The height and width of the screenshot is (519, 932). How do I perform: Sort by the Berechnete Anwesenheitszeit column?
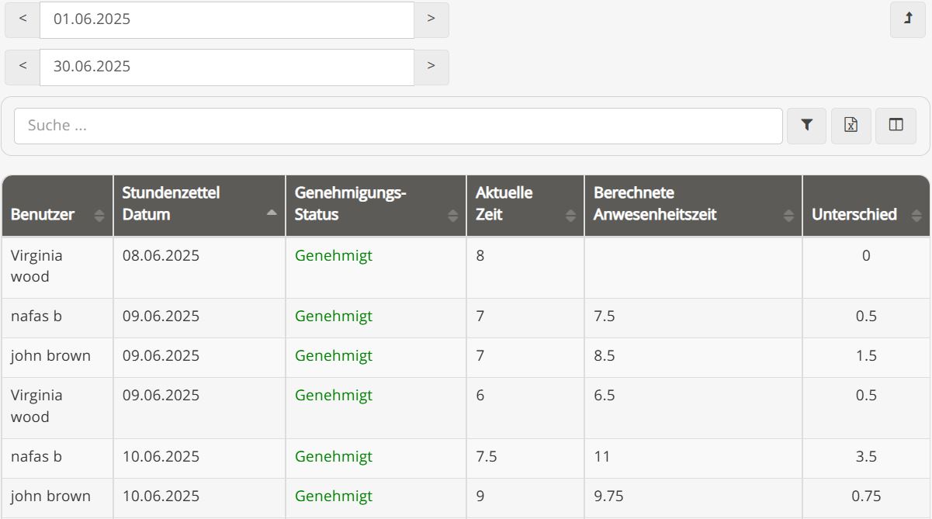(x=693, y=206)
